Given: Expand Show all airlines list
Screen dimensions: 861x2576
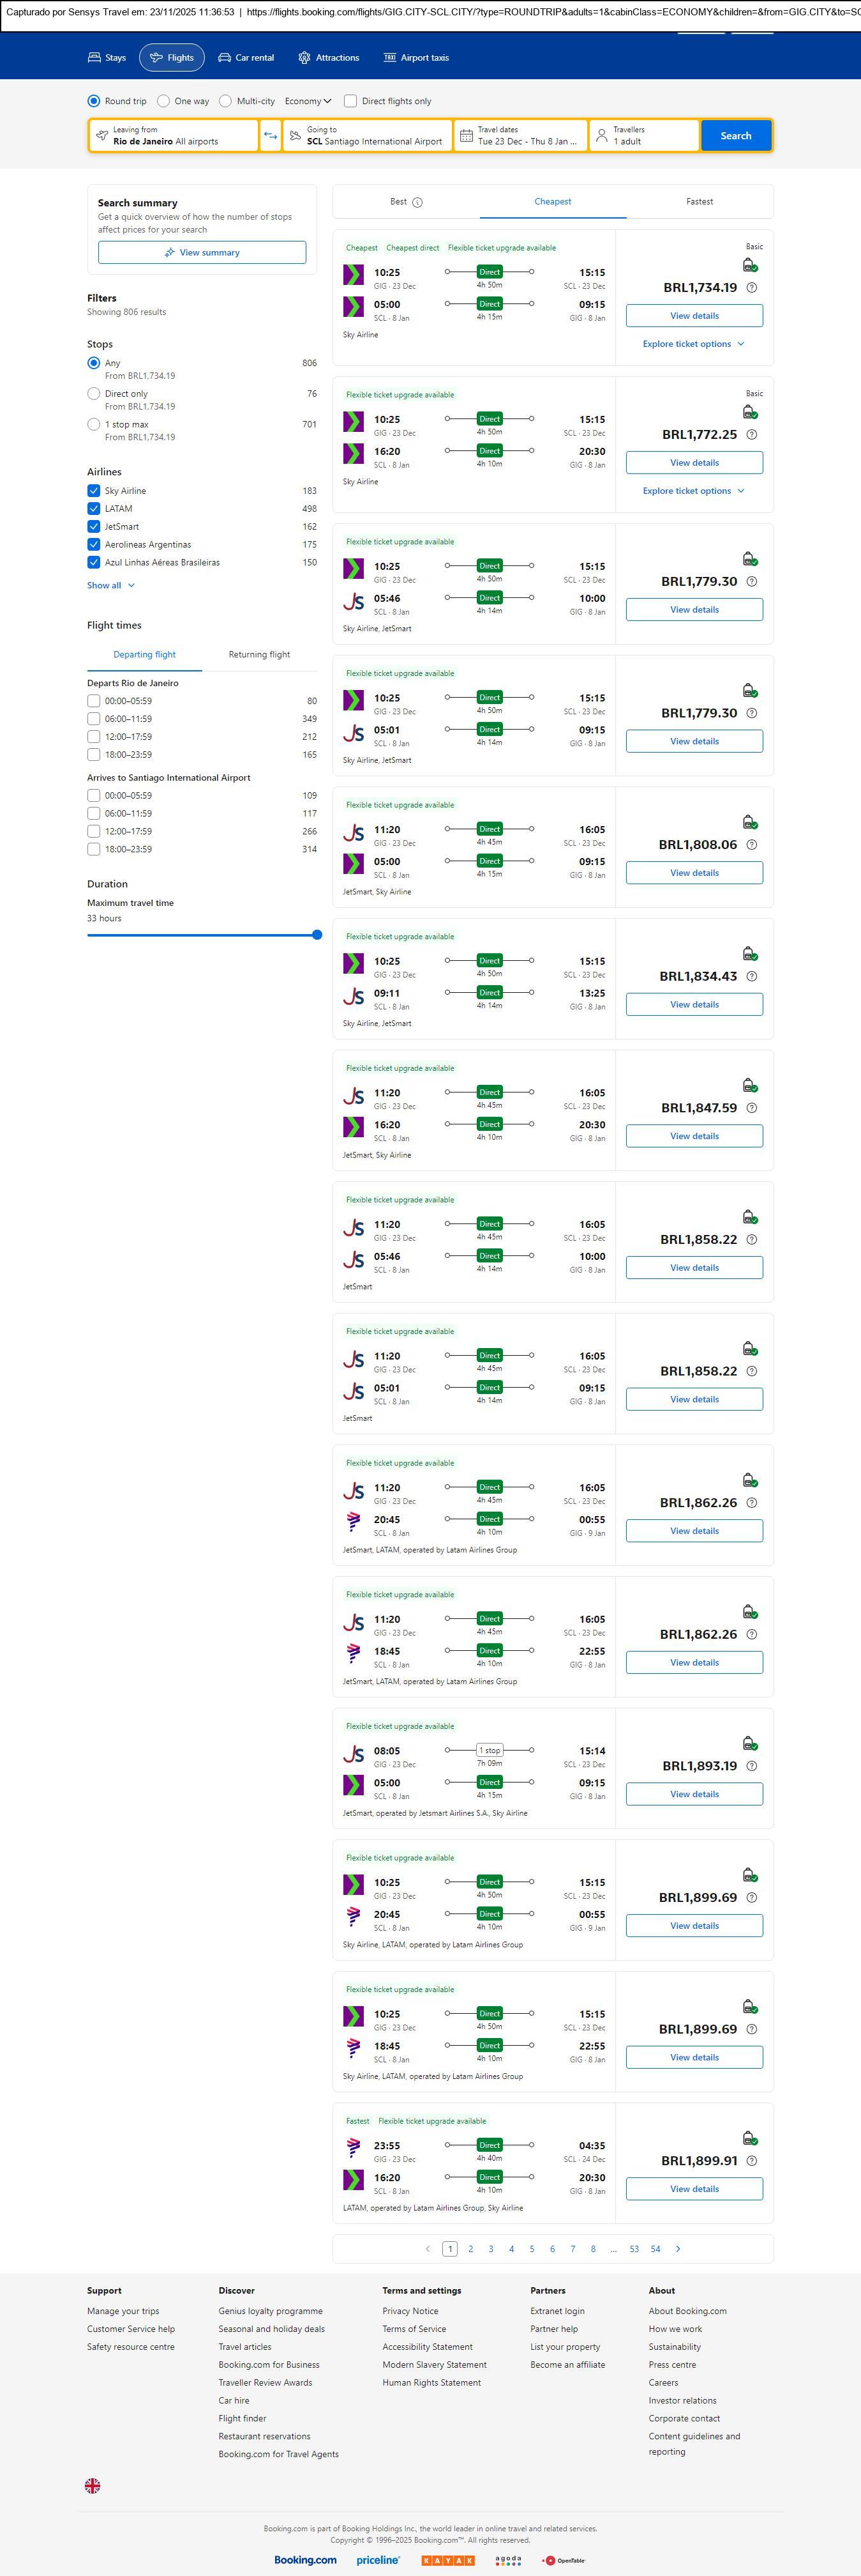Looking at the screenshot, I should [111, 586].
